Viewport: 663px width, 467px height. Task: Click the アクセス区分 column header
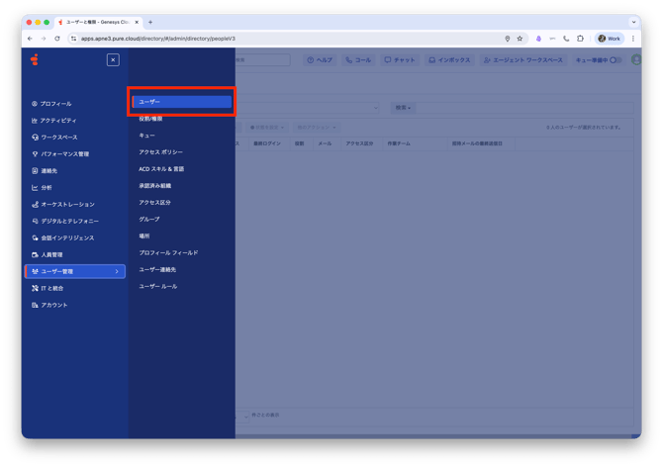[359, 143]
